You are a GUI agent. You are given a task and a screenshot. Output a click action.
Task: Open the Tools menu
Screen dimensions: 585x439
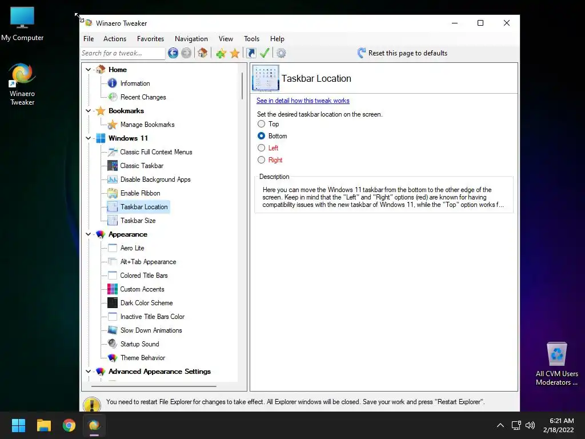[251, 39]
